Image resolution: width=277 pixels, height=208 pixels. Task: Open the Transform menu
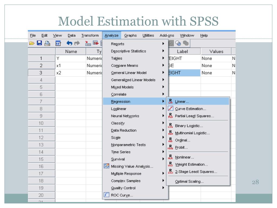(90, 35)
